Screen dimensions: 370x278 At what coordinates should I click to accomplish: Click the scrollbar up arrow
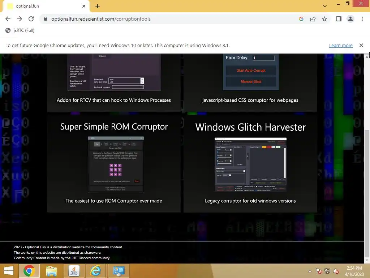click(x=367, y=56)
